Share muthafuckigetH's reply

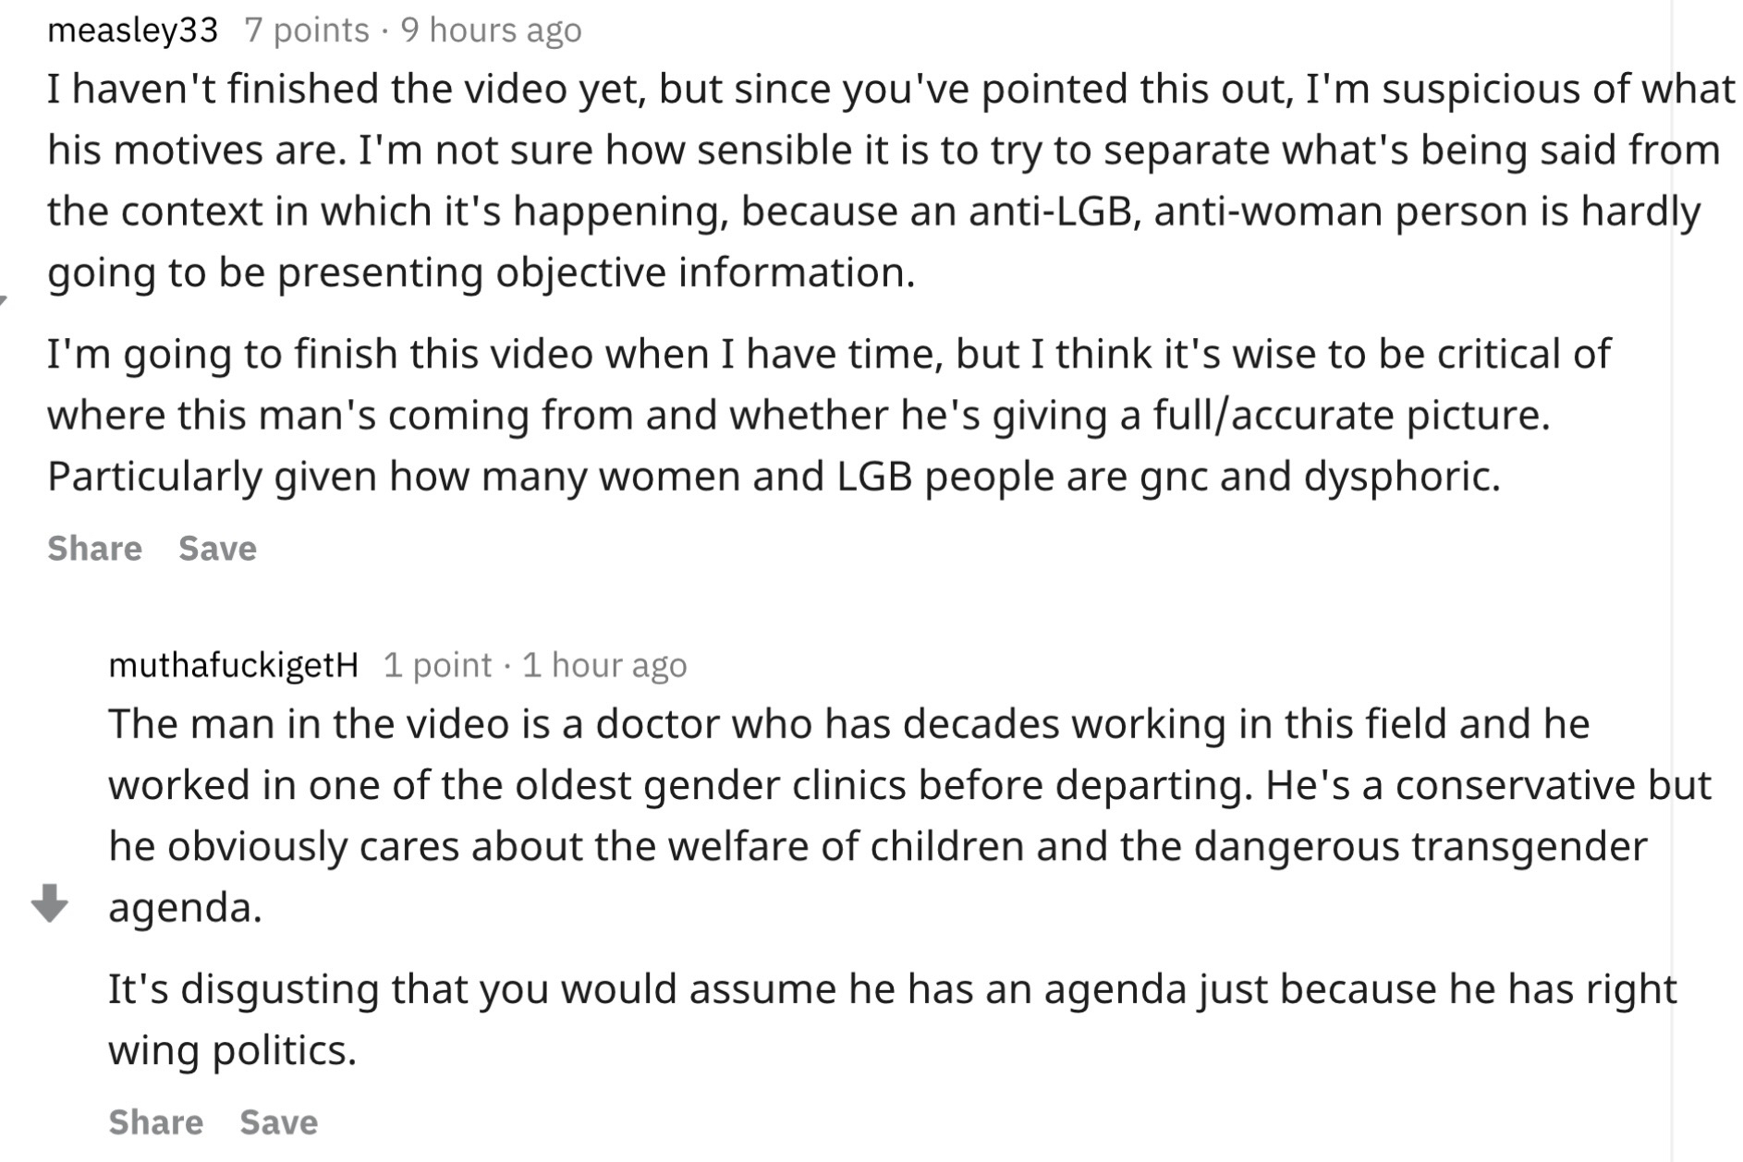[x=155, y=1121]
